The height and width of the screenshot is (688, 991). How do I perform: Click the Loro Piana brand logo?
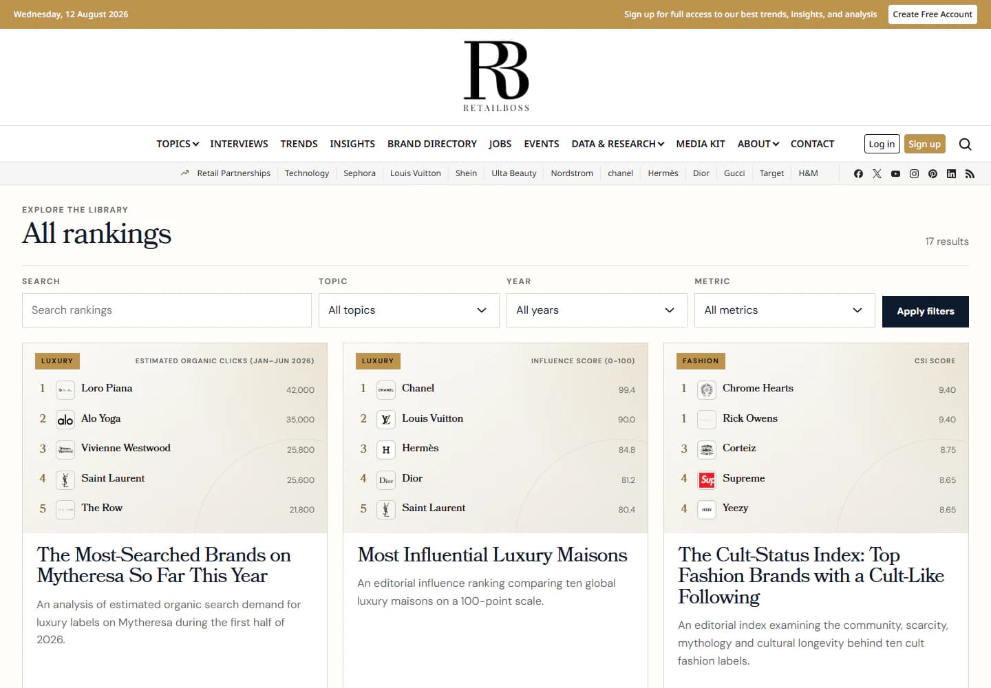coord(65,390)
